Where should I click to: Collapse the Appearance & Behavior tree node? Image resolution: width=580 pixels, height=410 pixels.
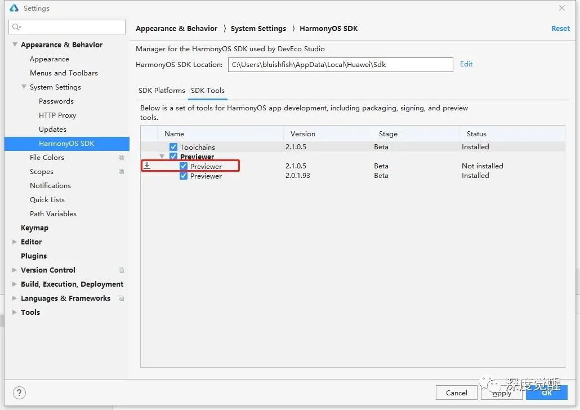pyautogui.click(x=15, y=44)
